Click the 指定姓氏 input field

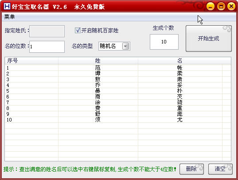tap(47, 31)
